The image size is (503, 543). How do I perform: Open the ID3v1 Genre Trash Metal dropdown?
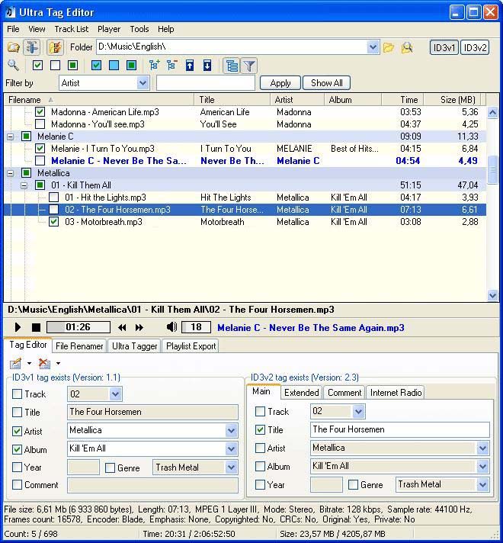[x=231, y=467]
